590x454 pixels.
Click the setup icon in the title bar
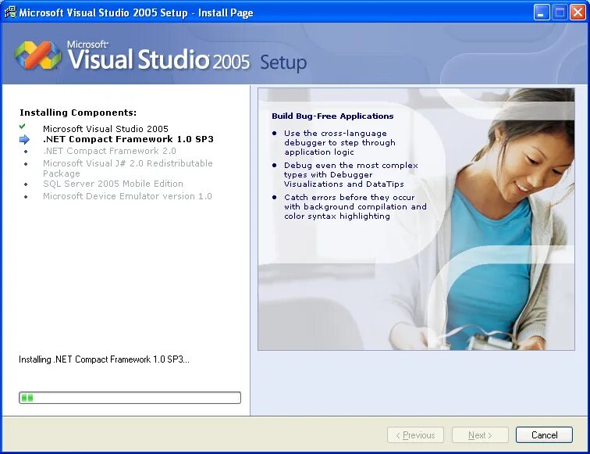pos(10,13)
